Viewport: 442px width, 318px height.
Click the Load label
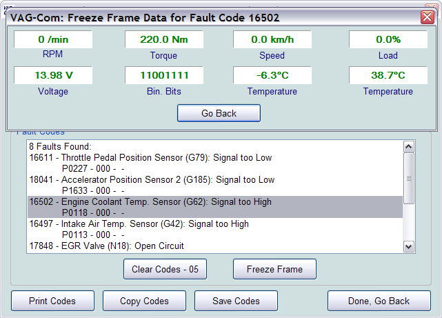tap(388, 55)
